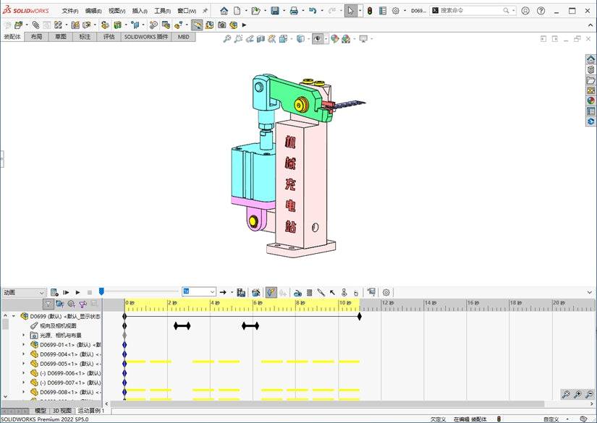Viewport: 597px width, 423px height.
Task: Create a new document with New icon
Action: [x=237, y=11]
